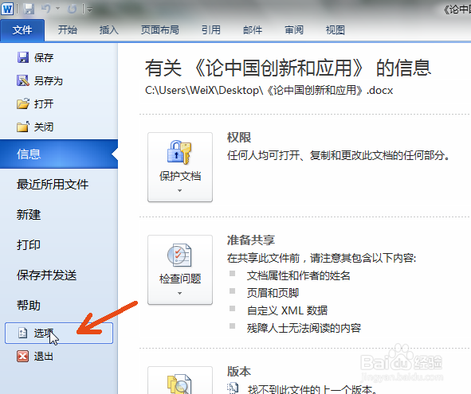Click the 找不到此文件的上一个版本 document icon

(233, 388)
